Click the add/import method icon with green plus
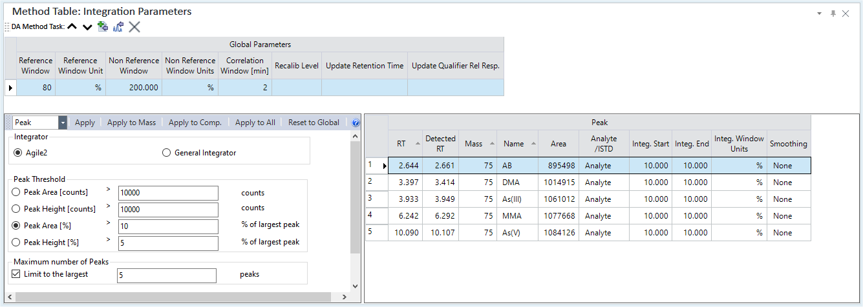The height and width of the screenshot is (307, 863). [102, 26]
